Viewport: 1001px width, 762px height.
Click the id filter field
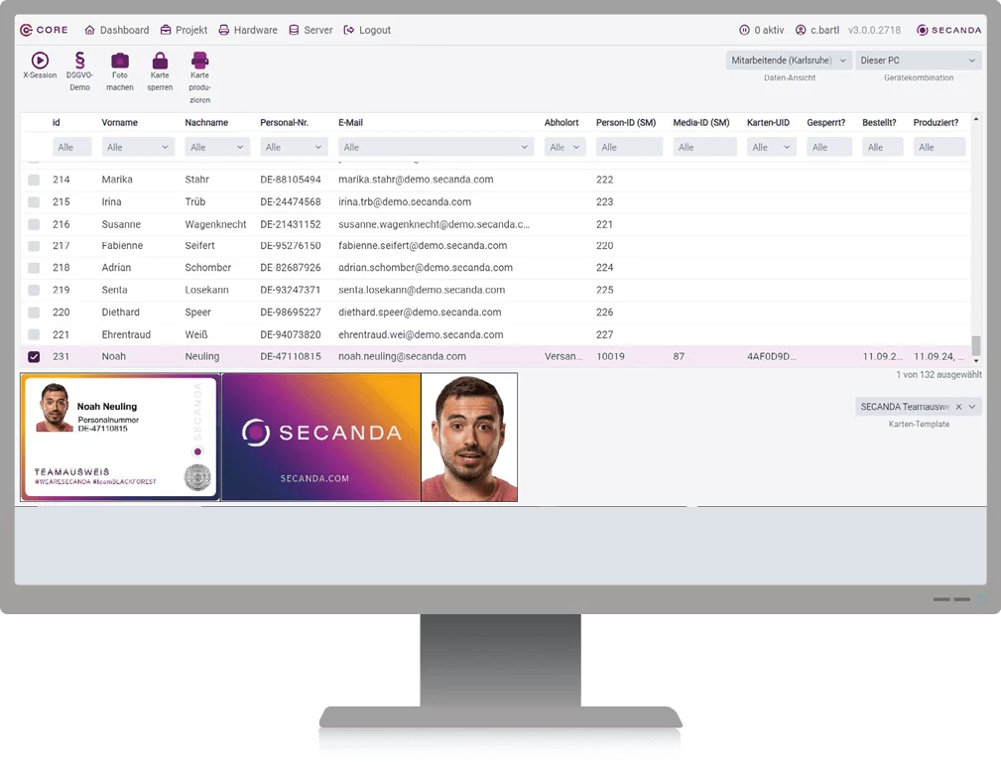(x=72, y=147)
